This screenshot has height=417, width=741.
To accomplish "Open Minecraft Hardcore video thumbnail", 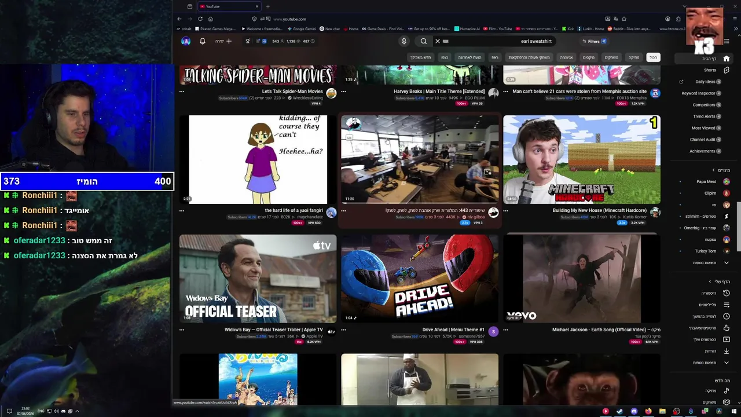I will pos(582,159).
